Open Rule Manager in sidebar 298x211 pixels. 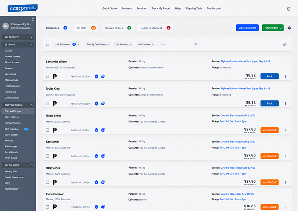[x=11, y=146]
